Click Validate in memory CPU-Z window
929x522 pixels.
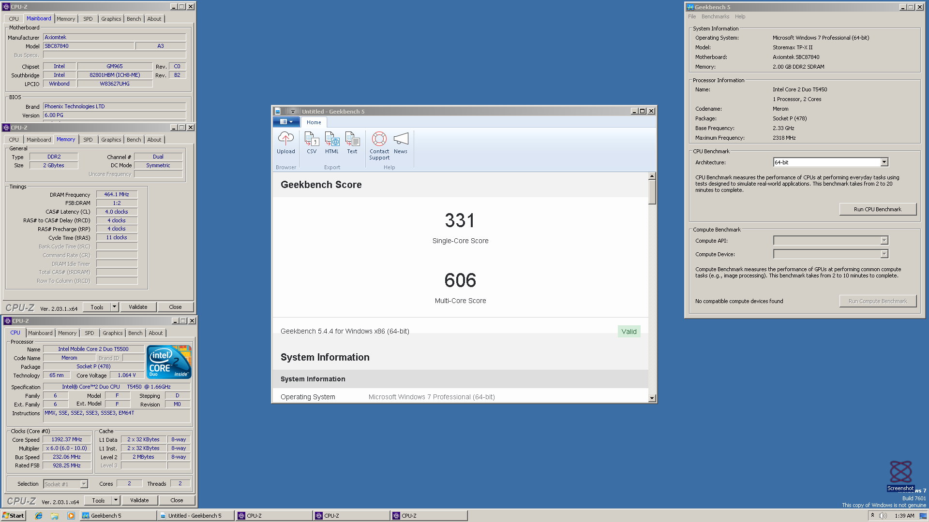pyautogui.click(x=138, y=307)
